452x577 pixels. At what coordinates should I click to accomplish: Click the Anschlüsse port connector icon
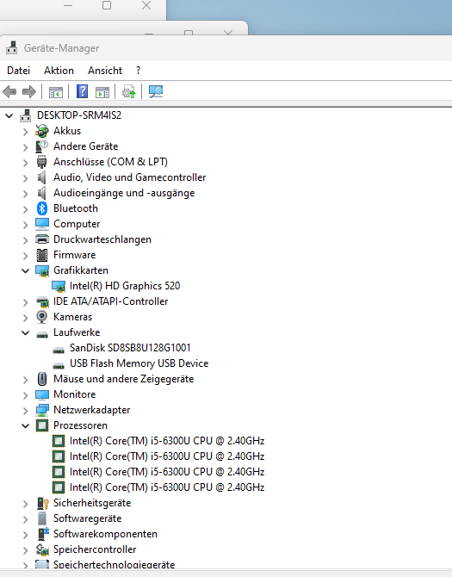(42, 162)
